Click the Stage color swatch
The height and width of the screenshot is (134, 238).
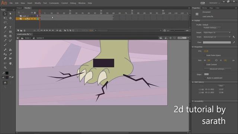(206, 74)
